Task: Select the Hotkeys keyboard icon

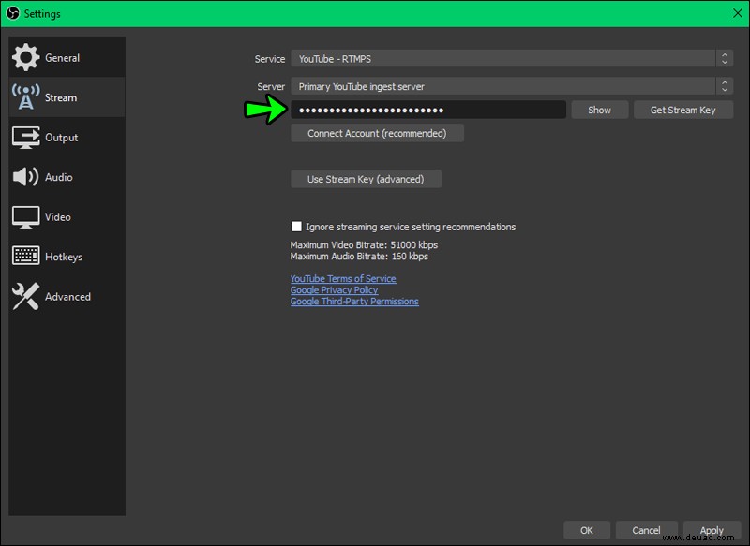Action: [26, 256]
